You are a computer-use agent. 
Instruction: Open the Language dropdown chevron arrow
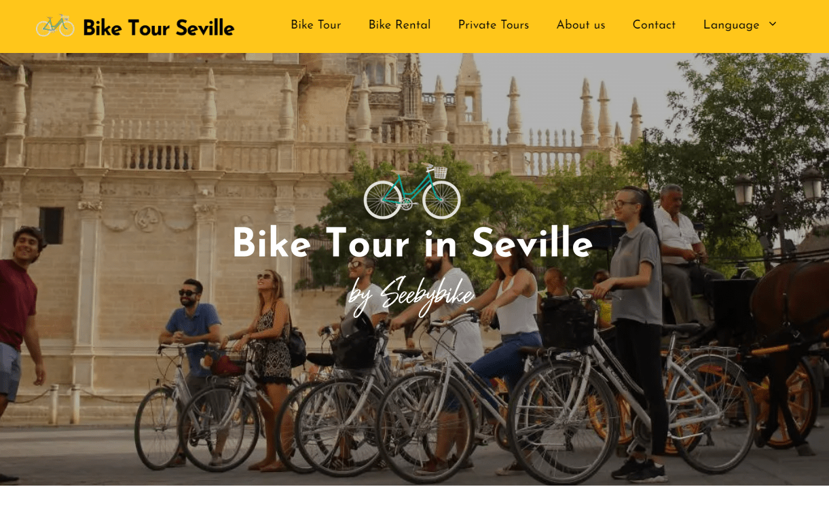[x=773, y=24]
